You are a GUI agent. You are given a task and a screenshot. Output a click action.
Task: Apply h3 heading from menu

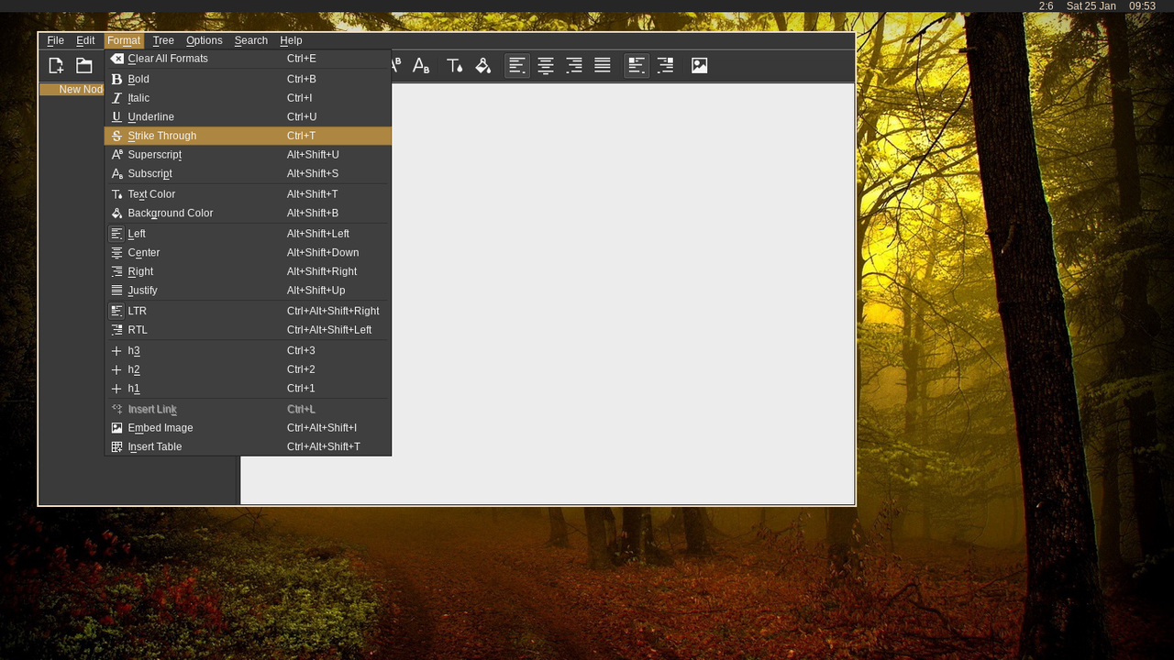(x=248, y=351)
